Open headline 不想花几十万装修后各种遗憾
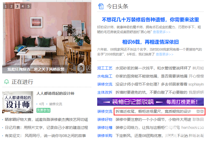The height and width of the screenshot is (141, 206). coord(150,20)
